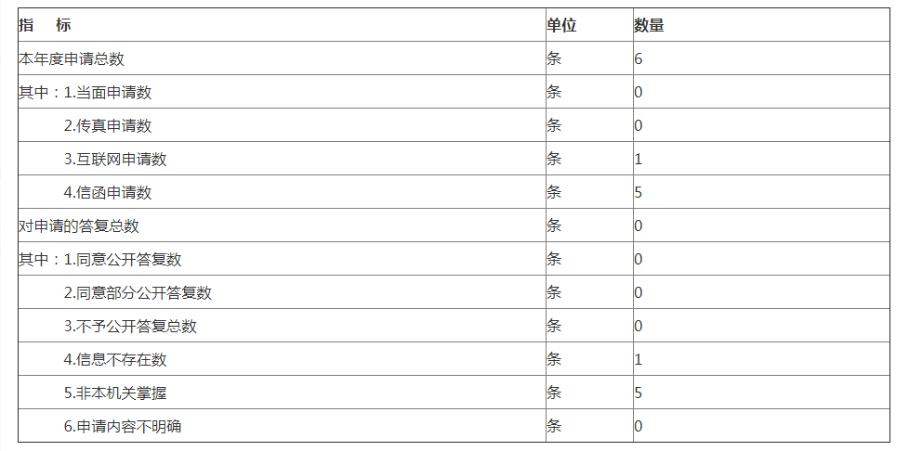Viewport: 909px width, 451px height.
Task: Click the quantity value for 5.非本机关掌握
Action: click(x=639, y=393)
